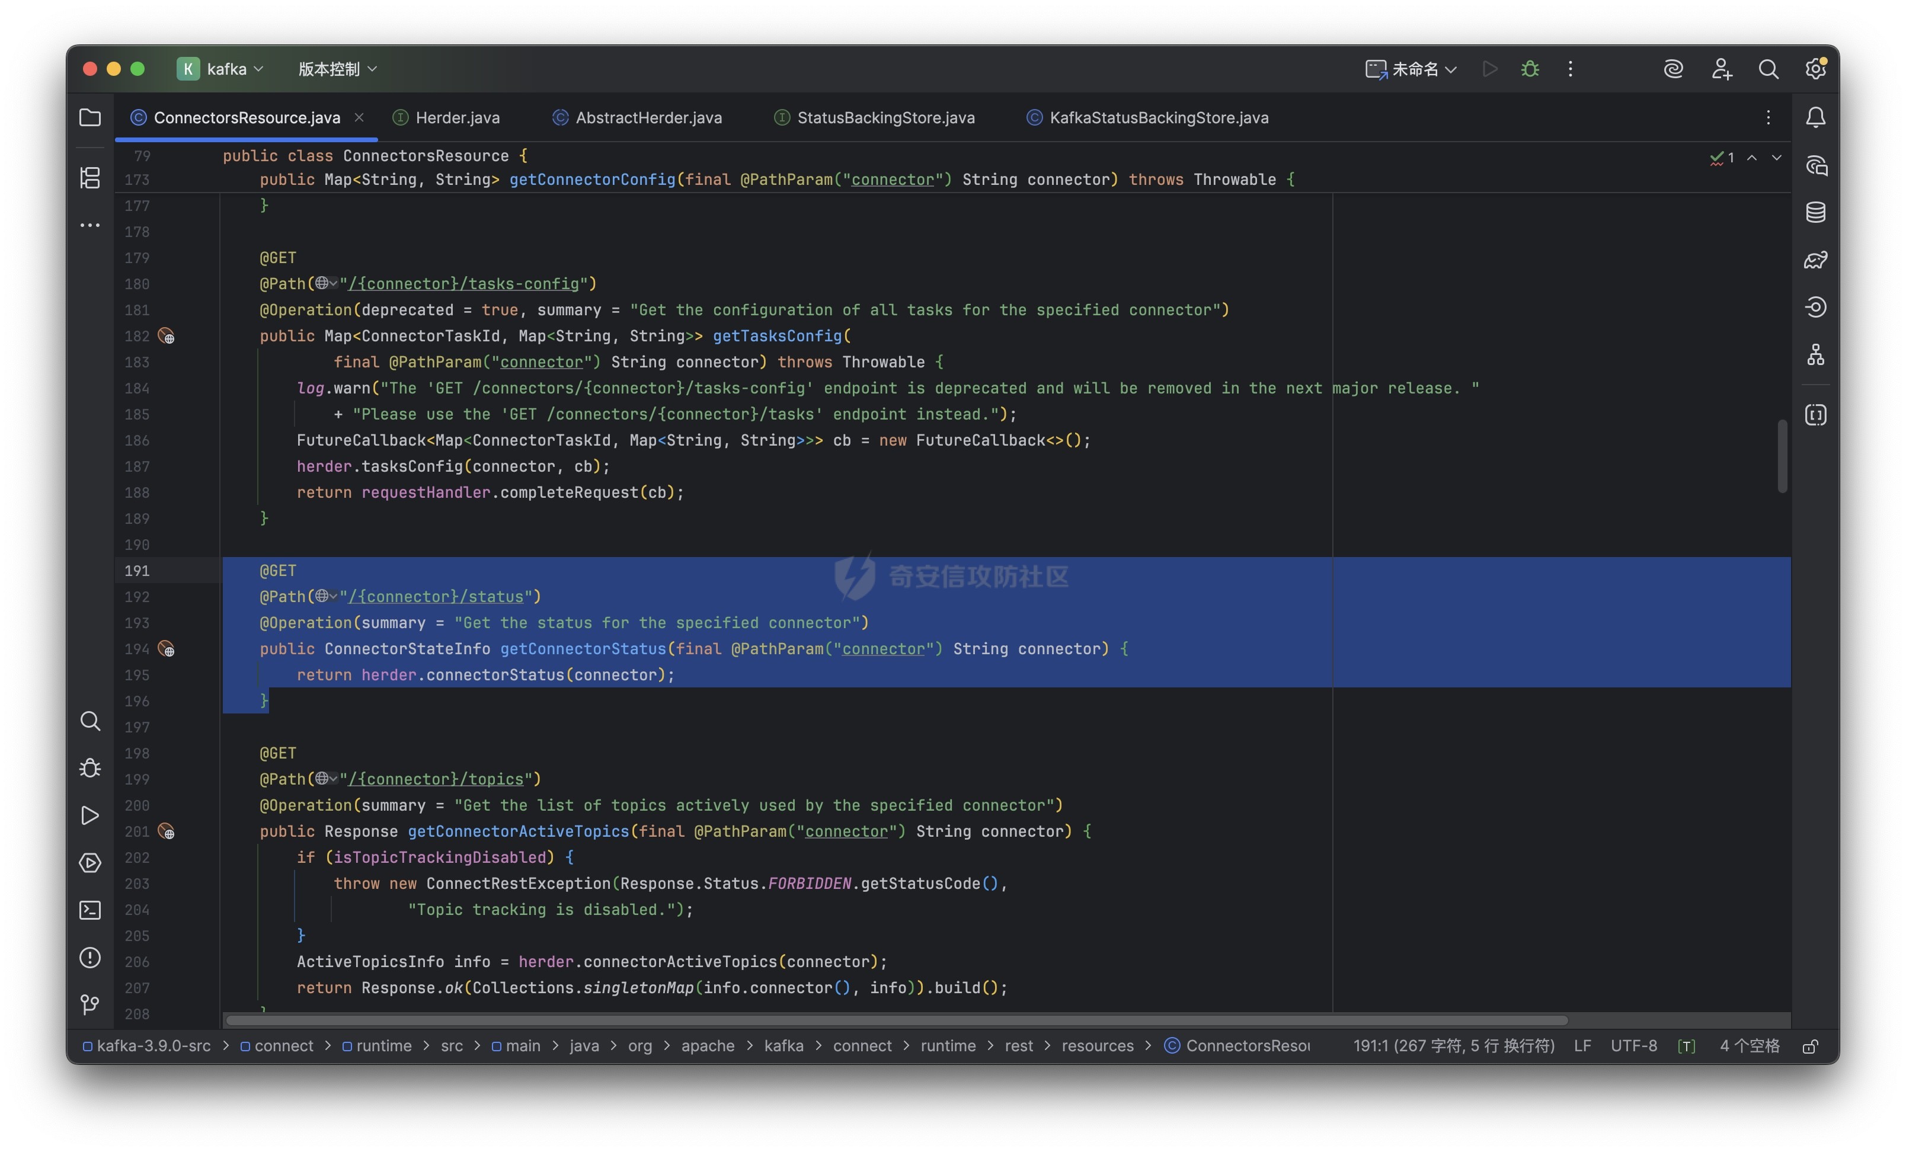The height and width of the screenshot is (1152, 1906).
Task: Go to next highlighted problem arrow
Action: (x=1777, y=157)
